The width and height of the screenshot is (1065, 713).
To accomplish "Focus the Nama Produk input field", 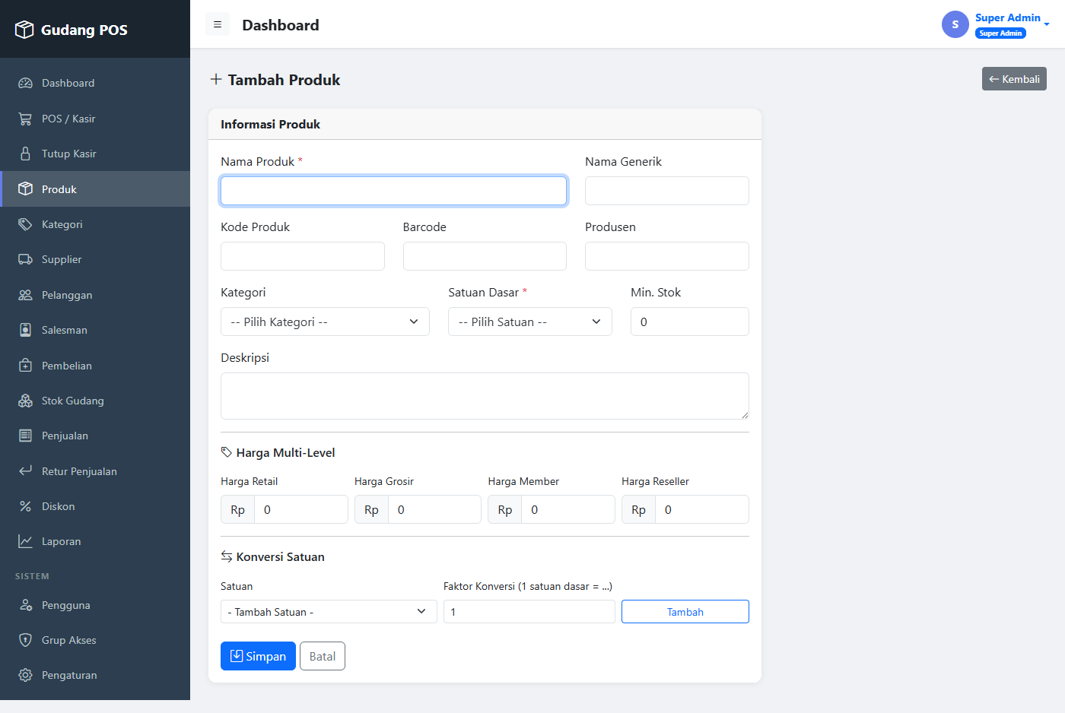I will pyautogui.click(x=393, y=191).
